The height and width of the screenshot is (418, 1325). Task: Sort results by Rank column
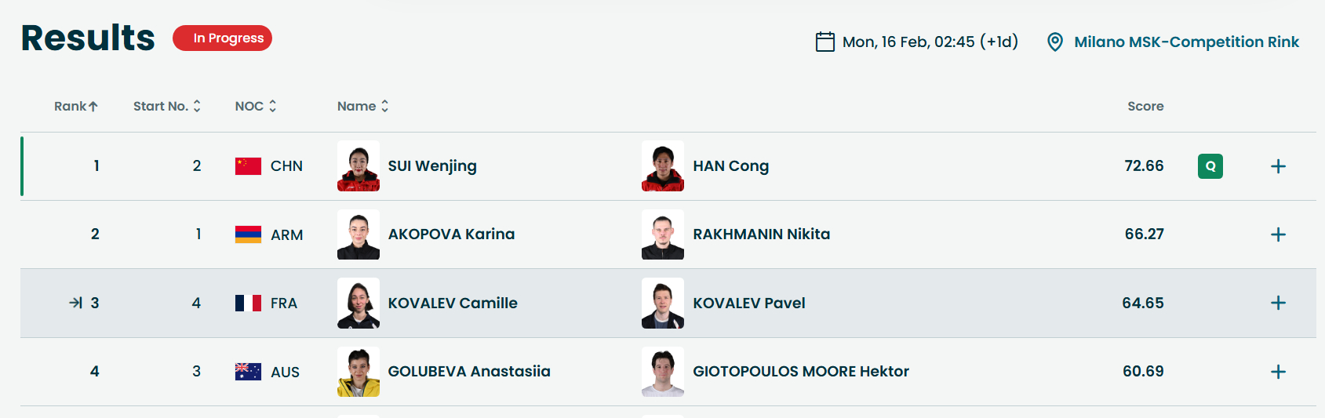(76, 106)
